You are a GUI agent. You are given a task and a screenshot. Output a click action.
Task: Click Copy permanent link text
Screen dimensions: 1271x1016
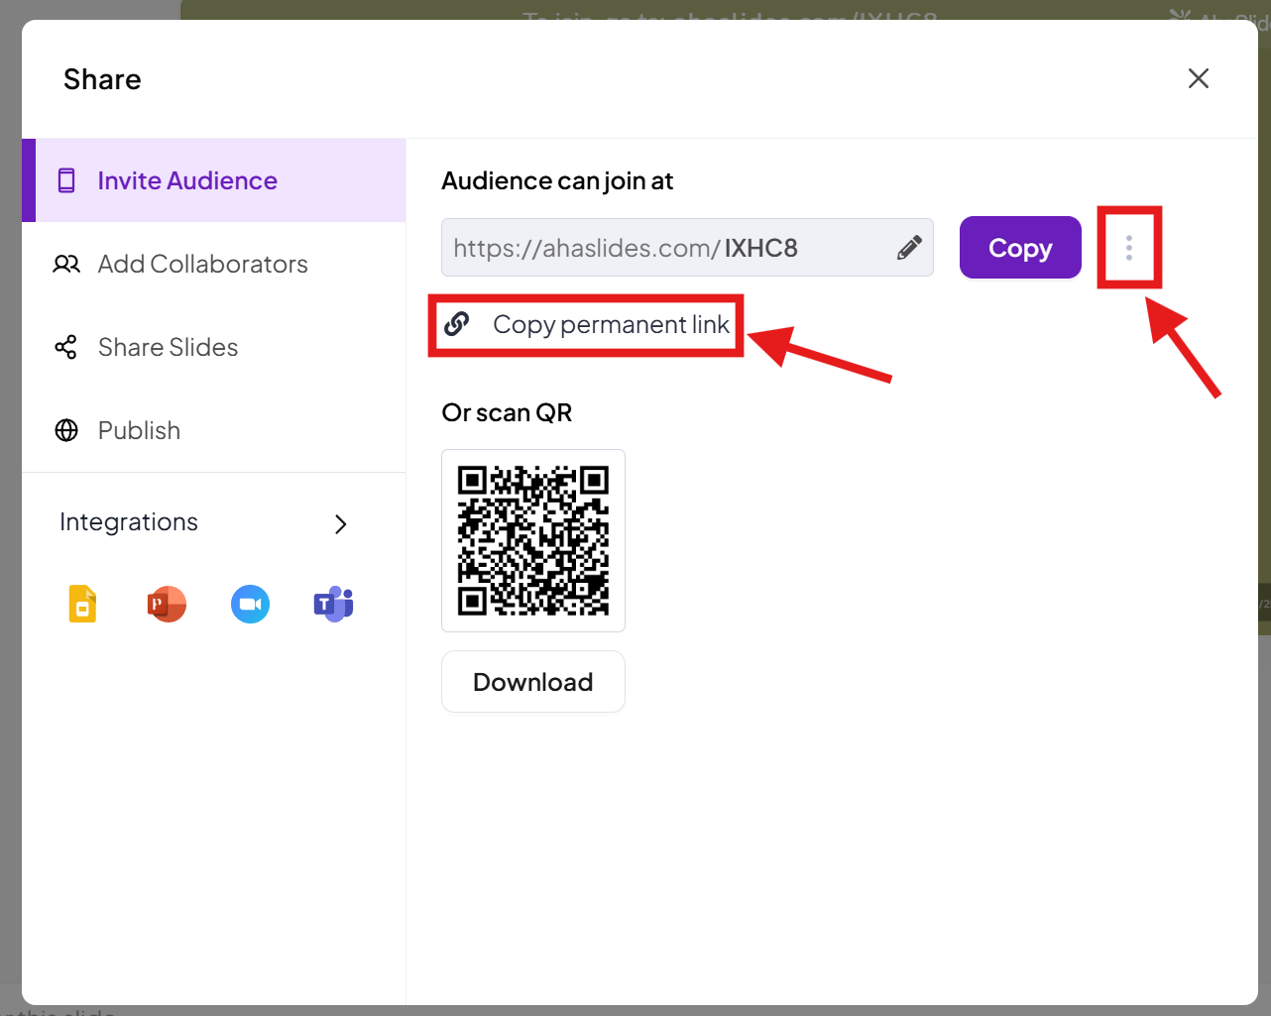coord(611,325)
